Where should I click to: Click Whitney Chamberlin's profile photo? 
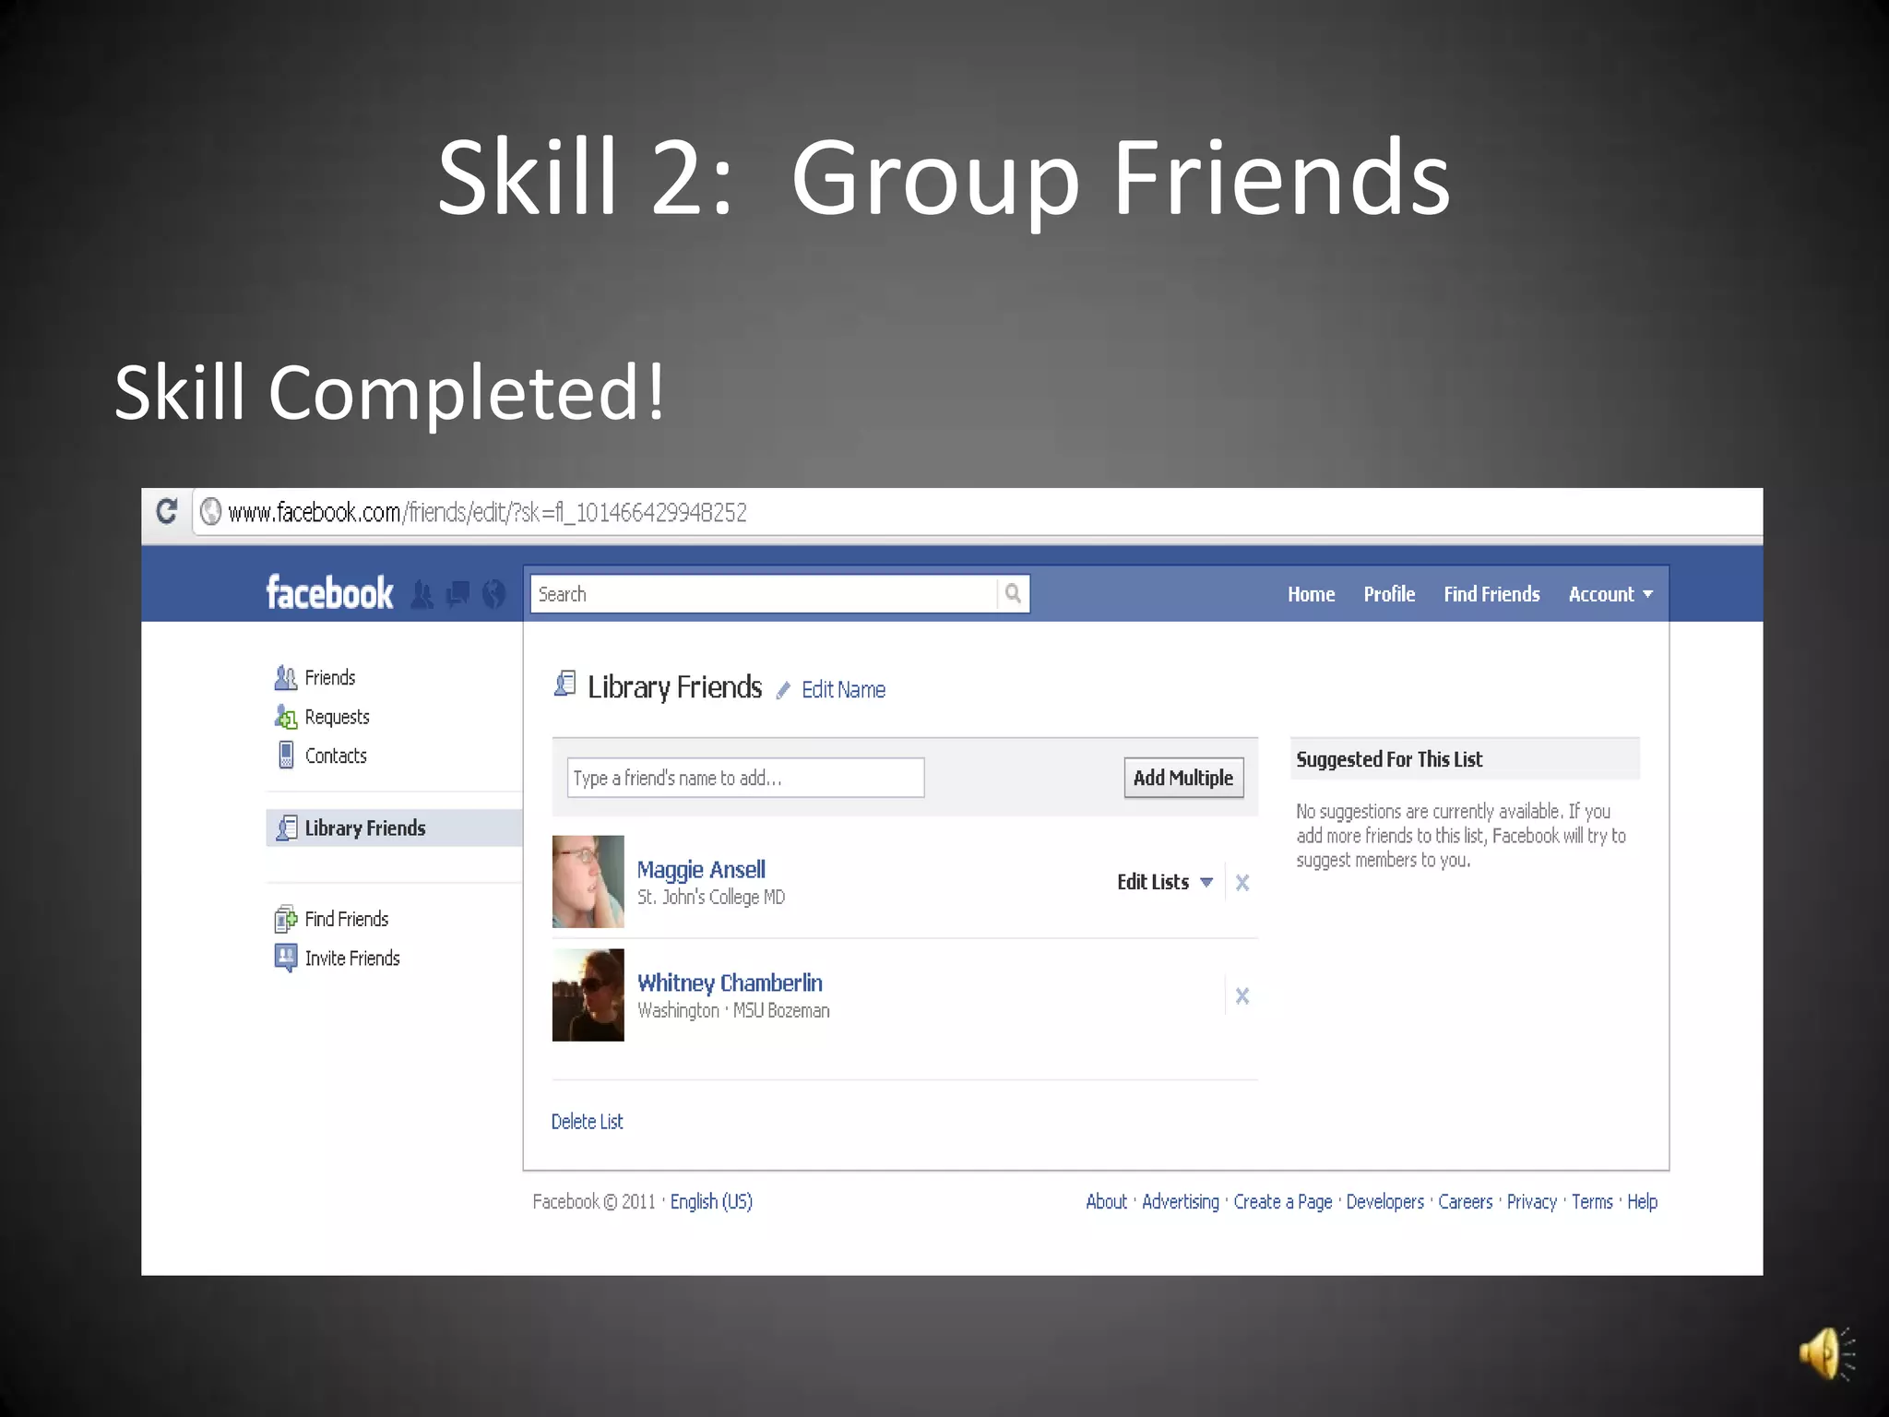pos(588,995)
